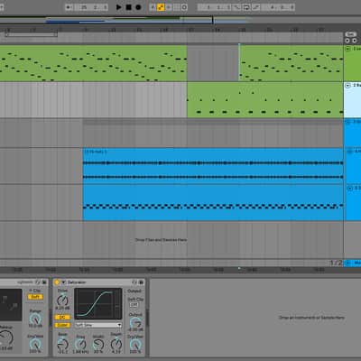The height and width of the screenshot is (361, 361).
Task: Click the Saturator hot-swap preset icon
Action: coord(134,282)
